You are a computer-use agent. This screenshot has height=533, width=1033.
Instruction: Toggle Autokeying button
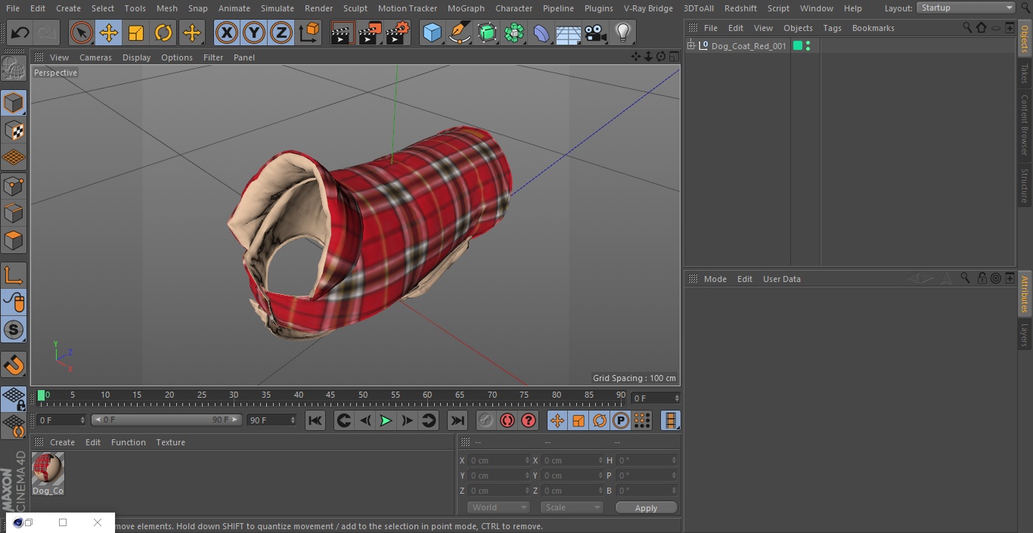coord(507,420)
